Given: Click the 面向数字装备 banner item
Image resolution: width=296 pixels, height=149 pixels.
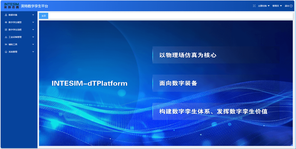Looking at the screenshot, I should [x=178, y=83].
